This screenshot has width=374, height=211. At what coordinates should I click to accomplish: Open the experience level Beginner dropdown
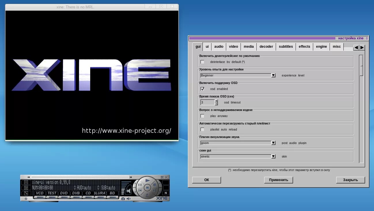(x=238, y=75)
